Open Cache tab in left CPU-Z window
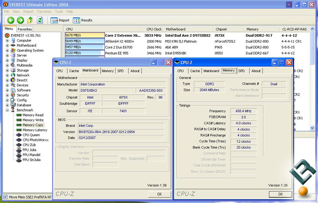Viewport: 318px width, 203px height. 74,71
